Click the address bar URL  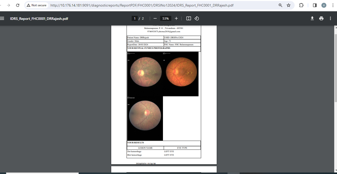tap(142, 5)
